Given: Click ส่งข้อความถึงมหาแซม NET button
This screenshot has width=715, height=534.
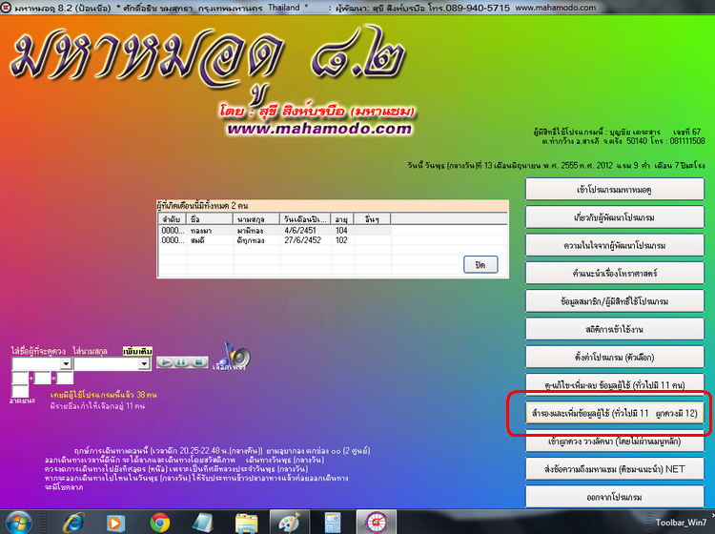Looking at the screenshot, I should click(x=614, y=469).
